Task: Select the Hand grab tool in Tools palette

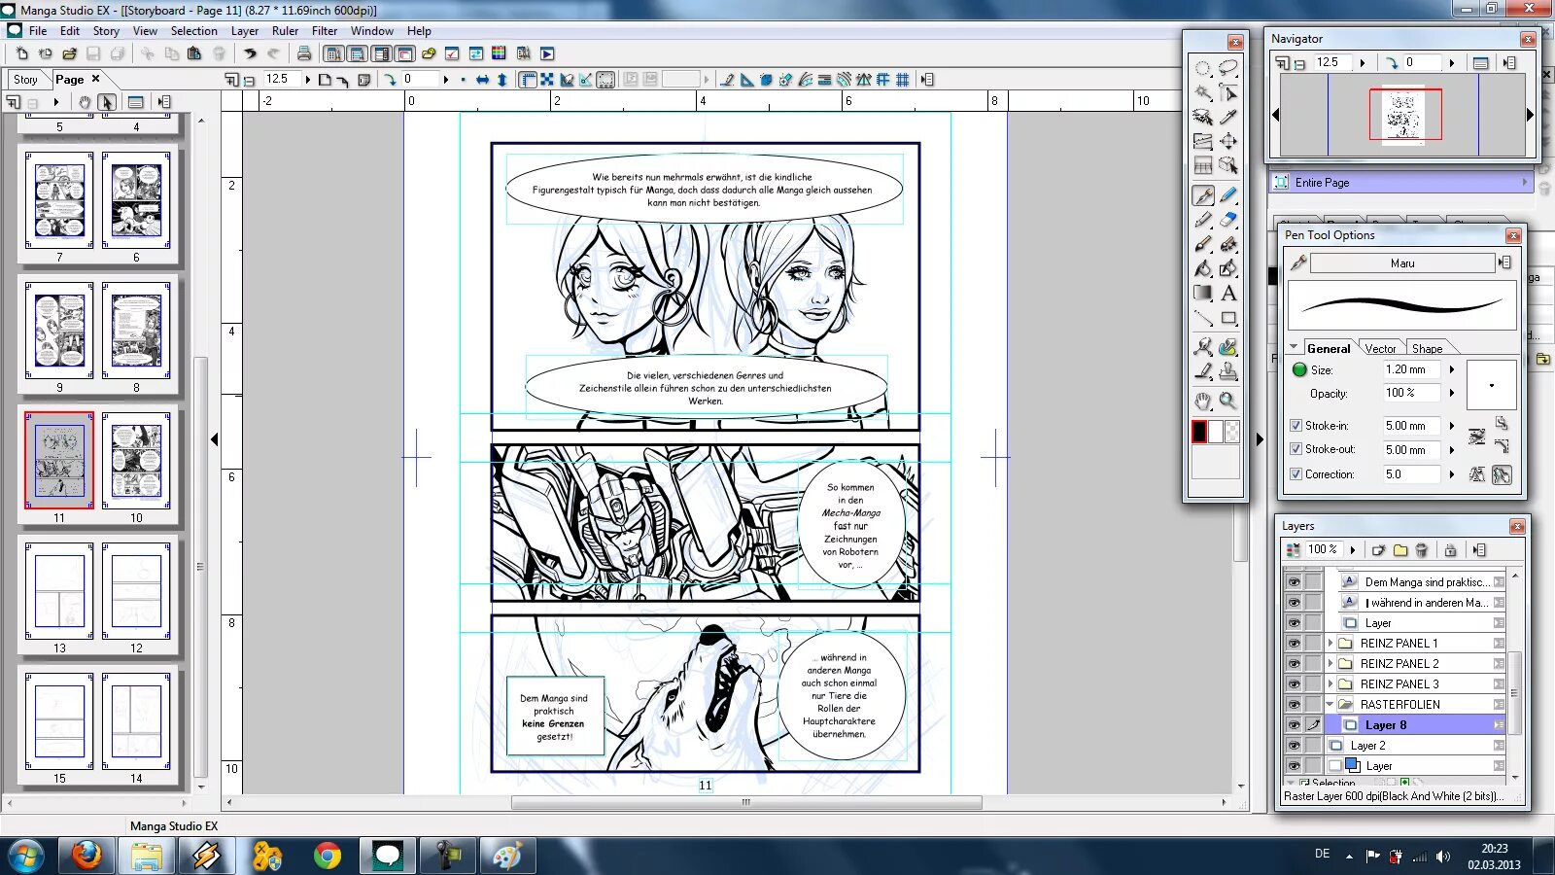Action: (x=1203, y=401)
